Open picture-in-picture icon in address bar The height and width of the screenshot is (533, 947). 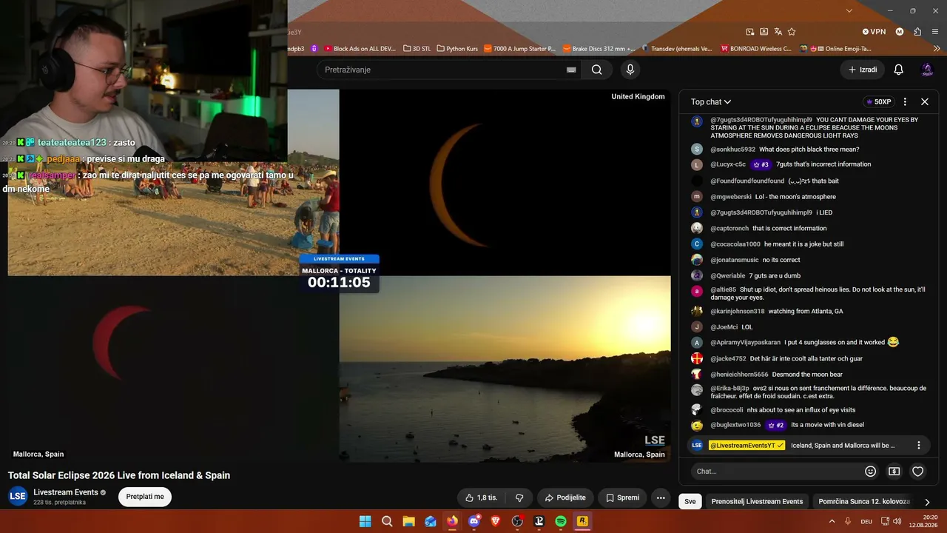point(749,32)
